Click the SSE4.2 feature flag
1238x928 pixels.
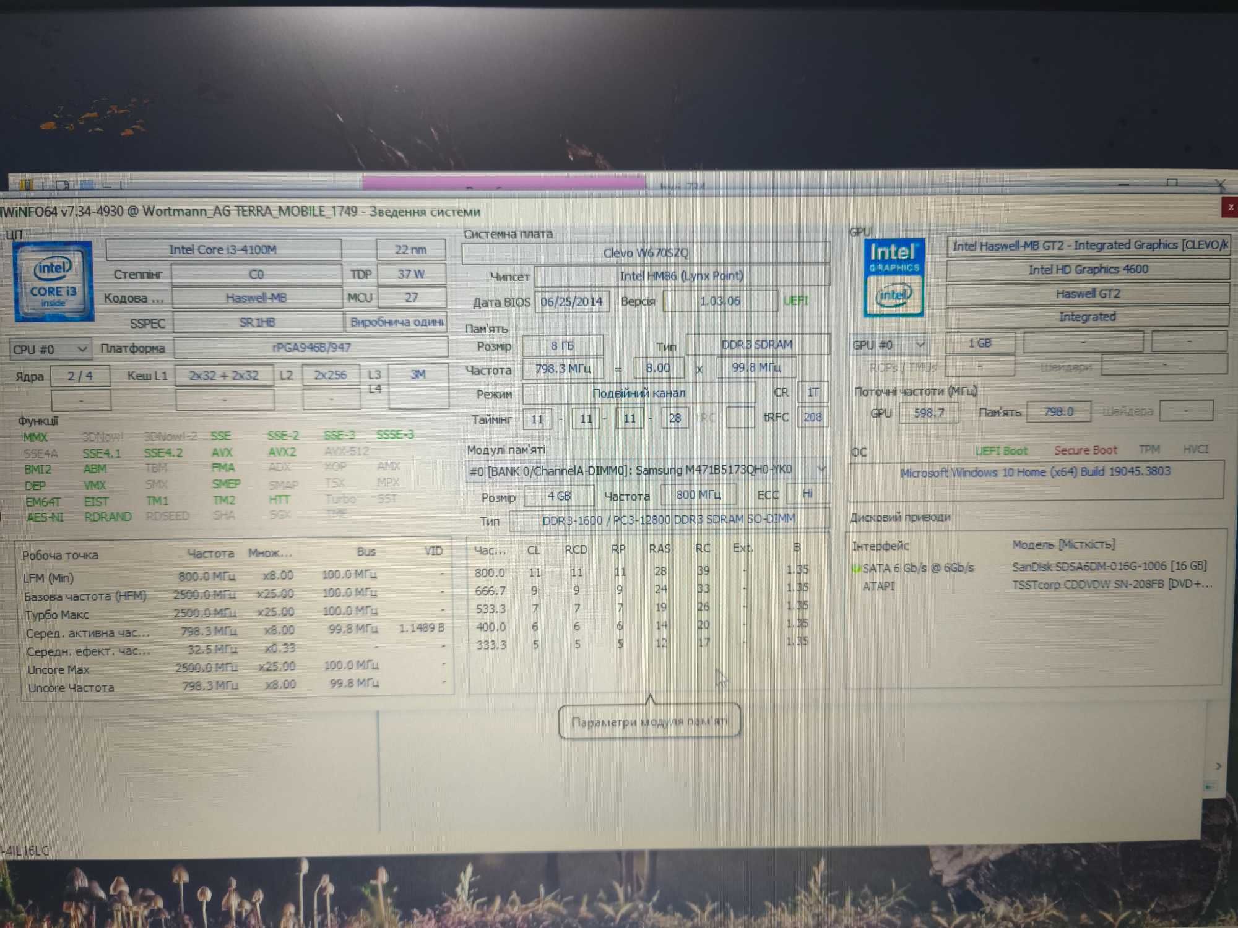coord(163,453)
